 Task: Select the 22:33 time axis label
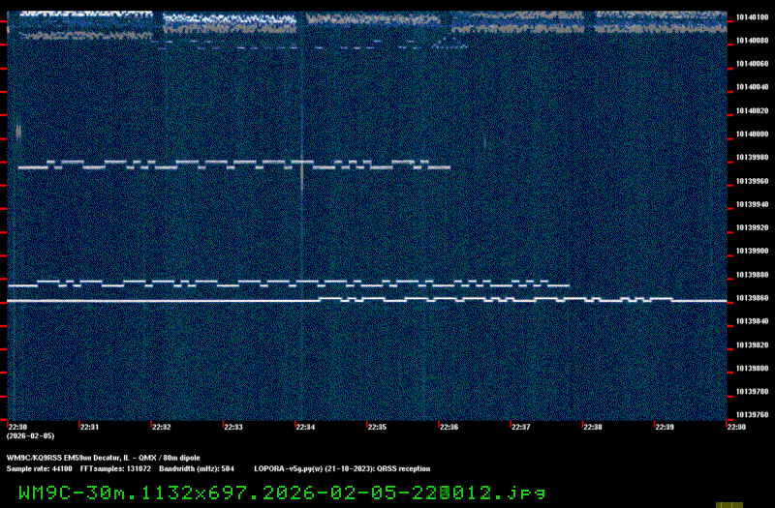(233, 427)
